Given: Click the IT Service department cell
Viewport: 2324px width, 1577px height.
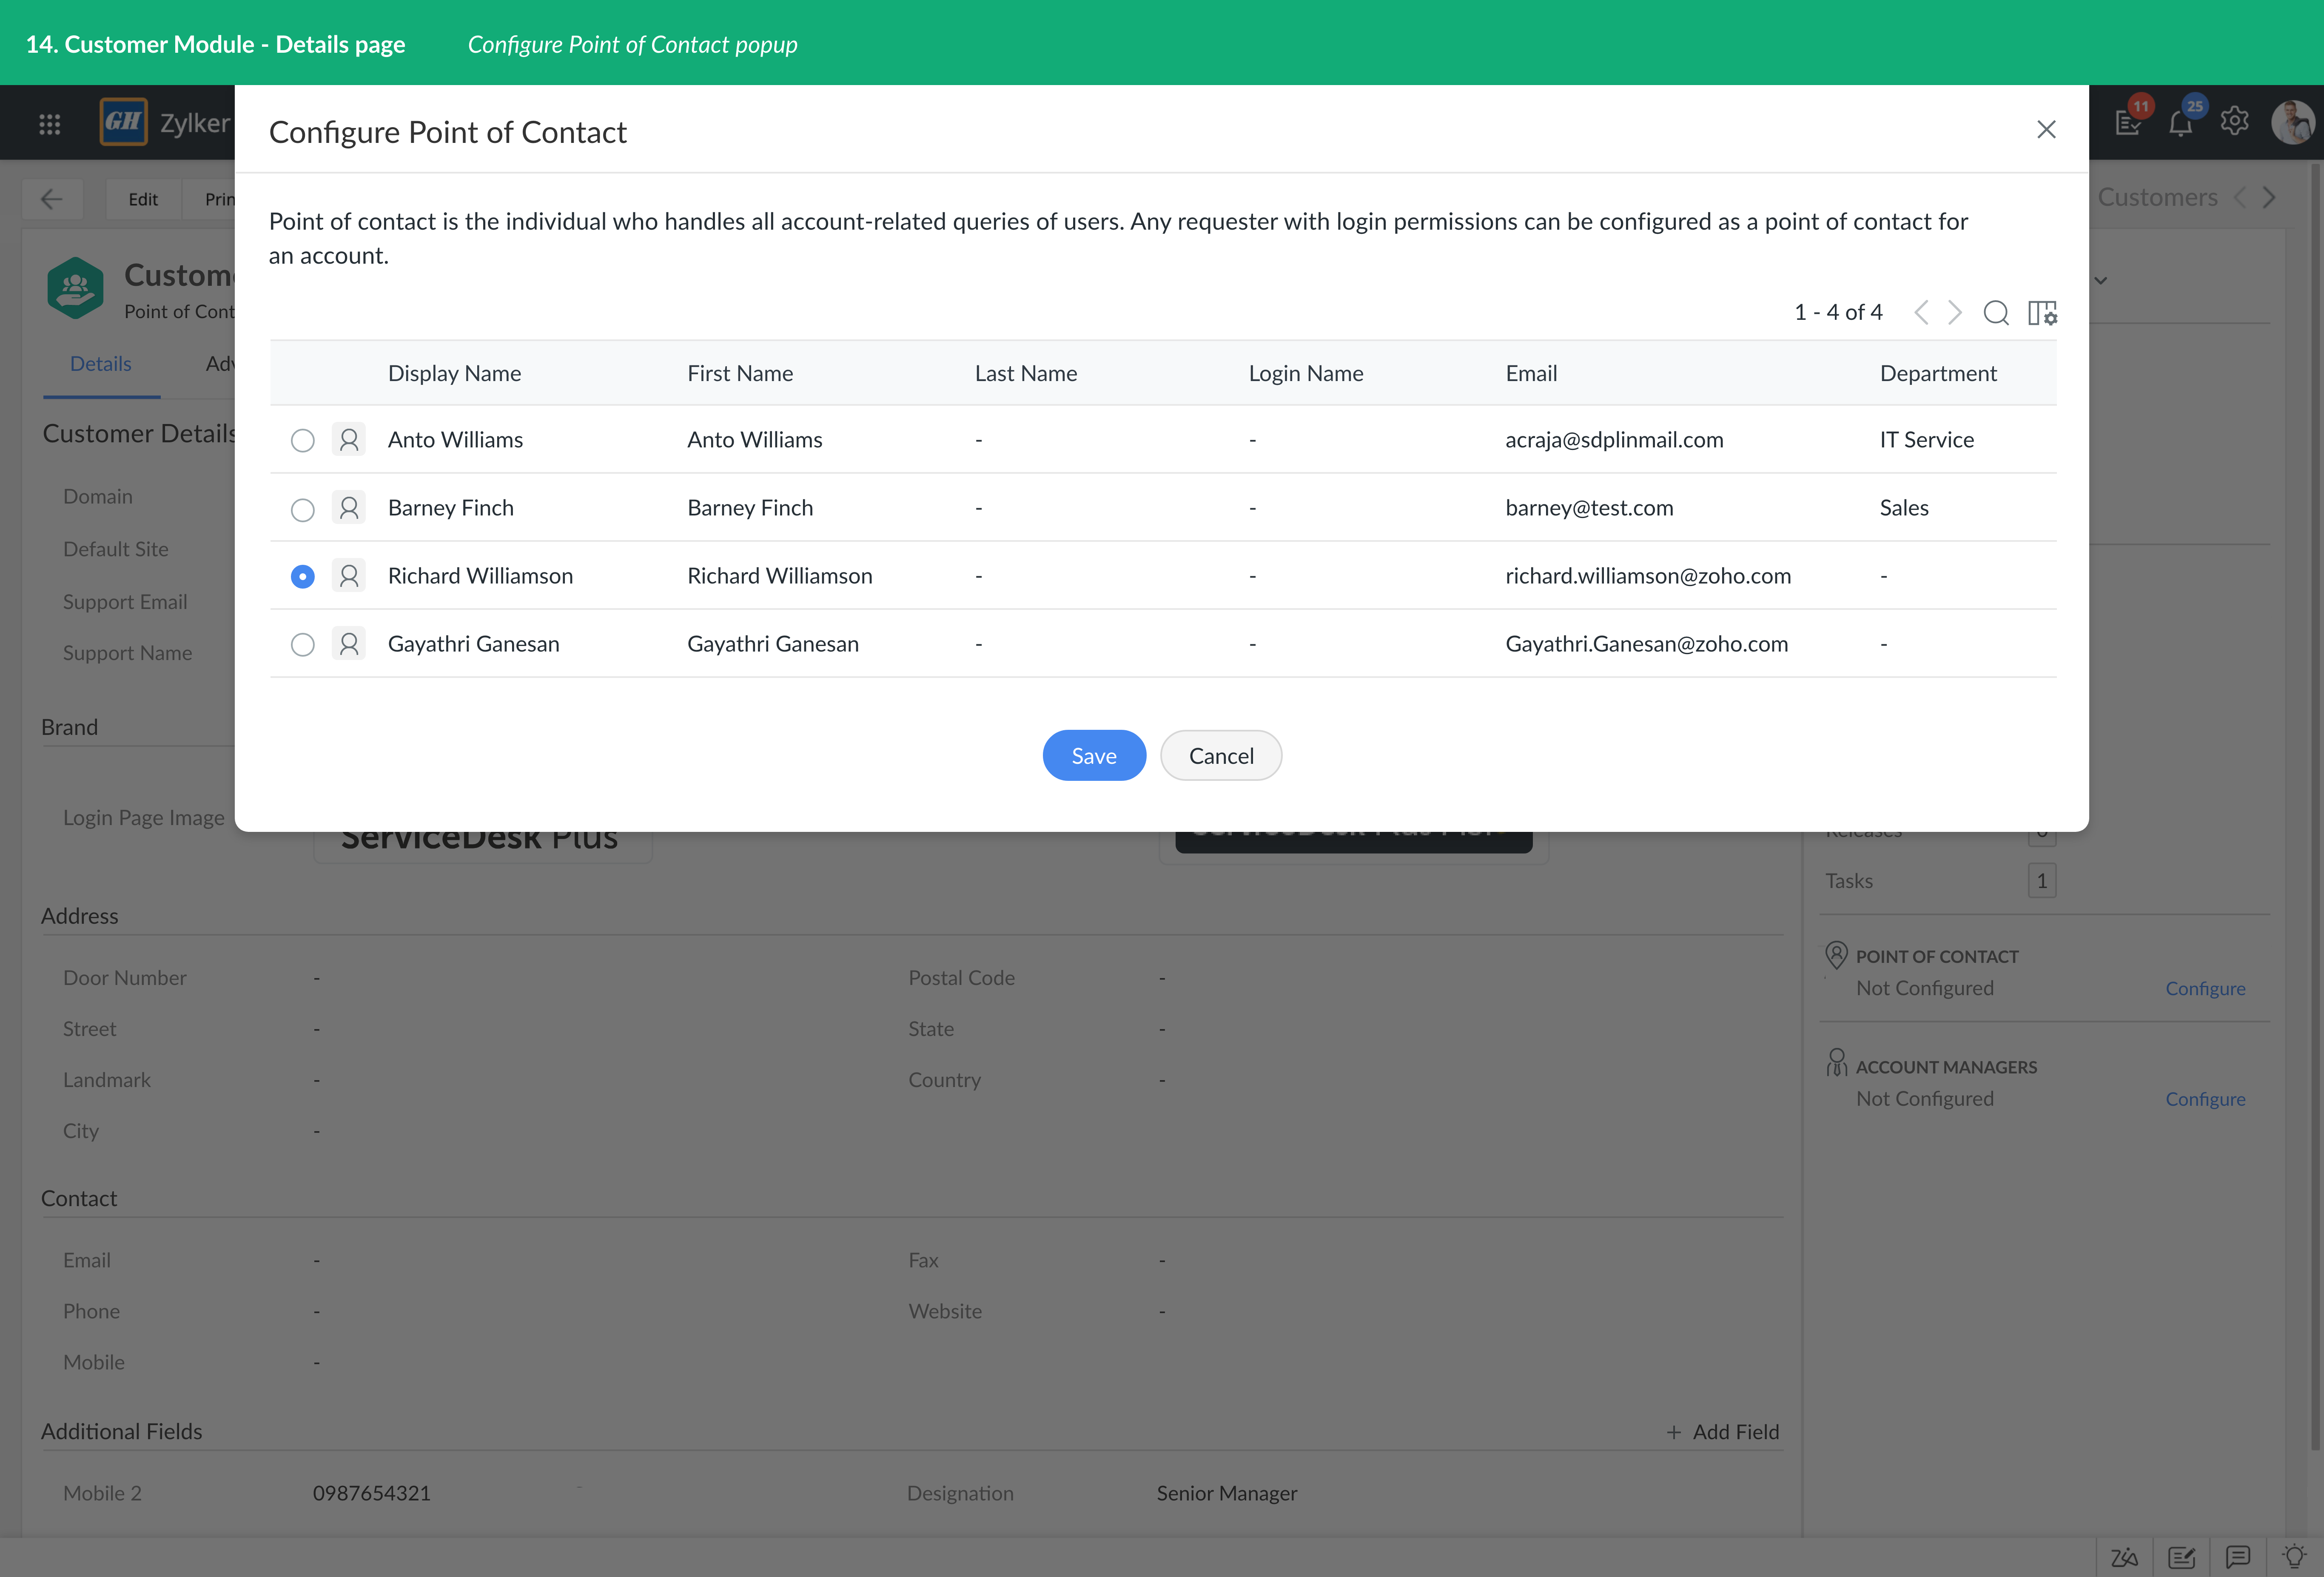Looking at the screenshot, I should coord(1927,440).
